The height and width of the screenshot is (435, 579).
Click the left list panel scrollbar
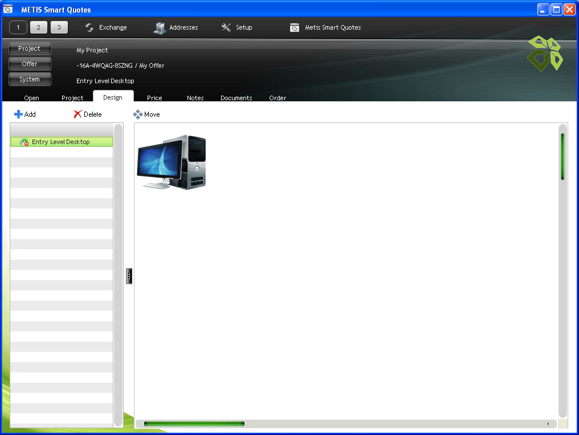[x=118, y=275]
